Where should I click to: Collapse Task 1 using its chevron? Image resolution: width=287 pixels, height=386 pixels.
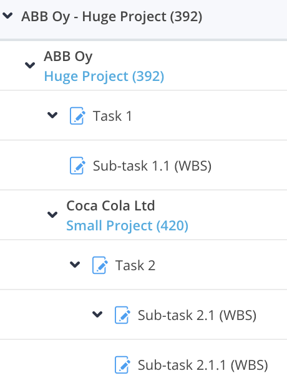[52, 115]
